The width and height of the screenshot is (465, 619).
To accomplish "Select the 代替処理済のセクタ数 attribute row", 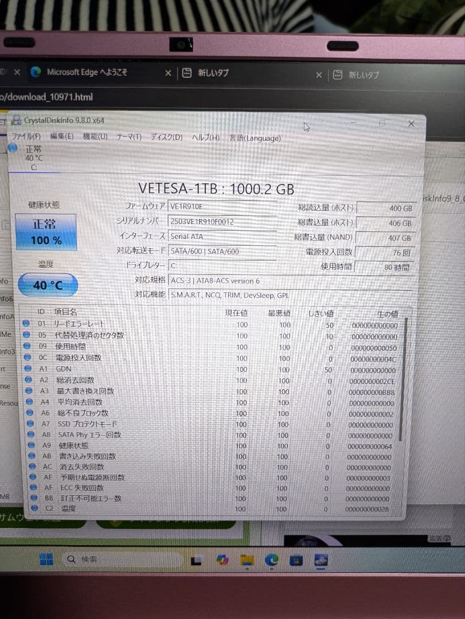I will (212, 335).
